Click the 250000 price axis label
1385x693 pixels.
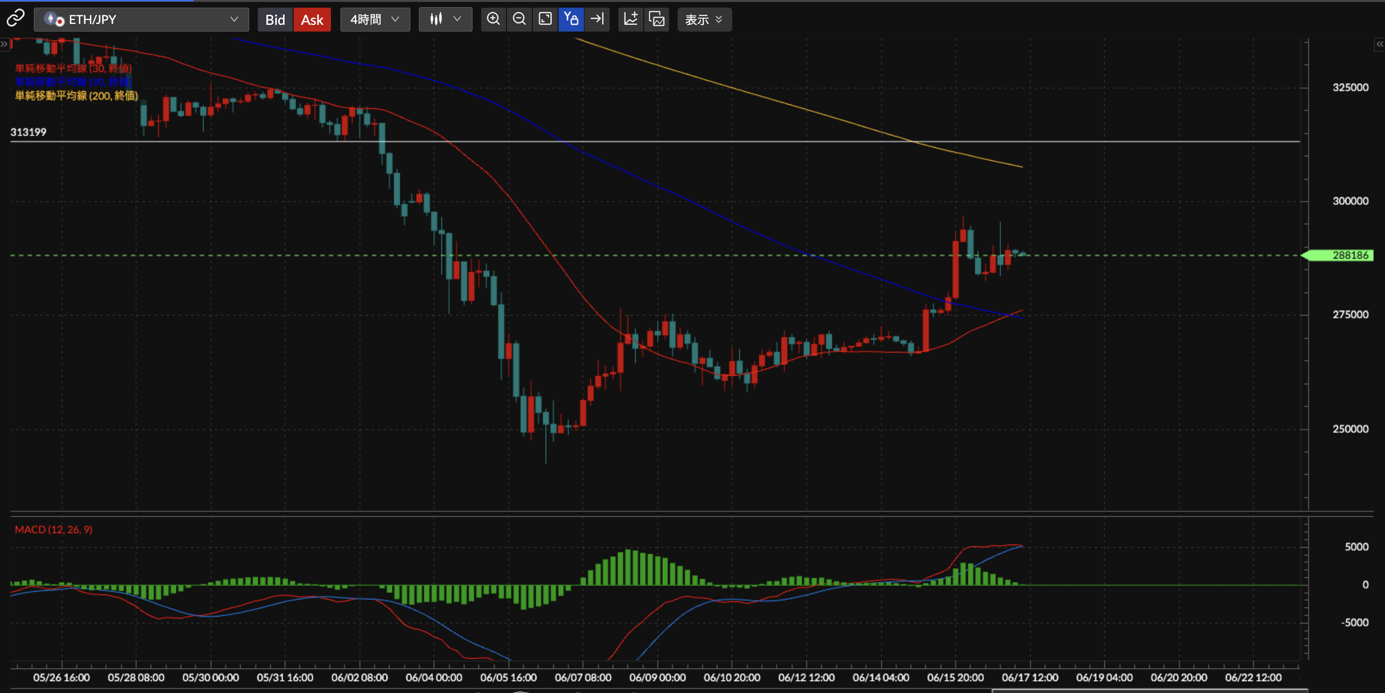tap(1350, 429)
